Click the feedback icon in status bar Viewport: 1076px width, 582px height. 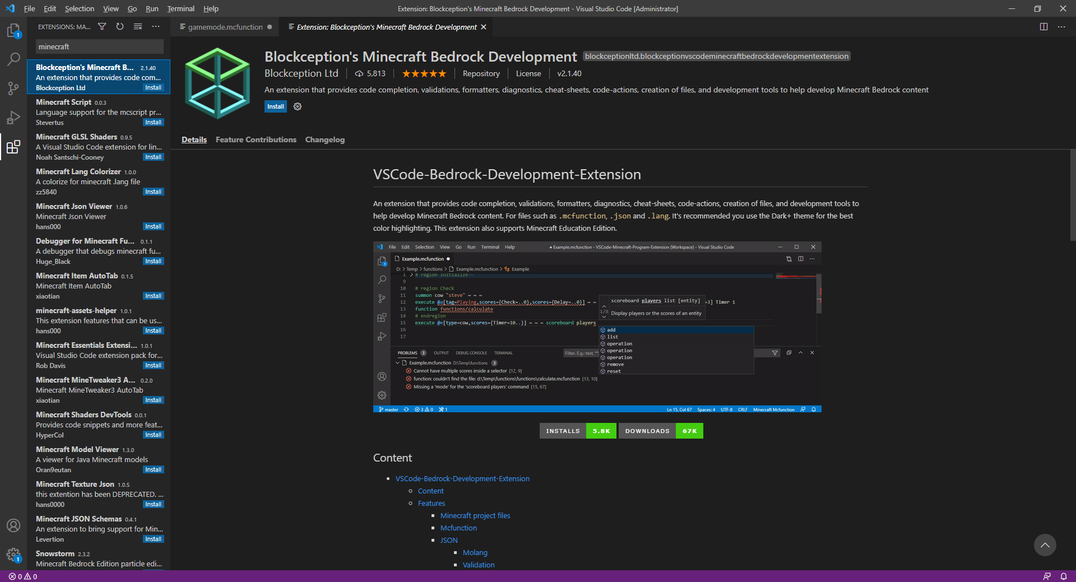point(1047,576)
